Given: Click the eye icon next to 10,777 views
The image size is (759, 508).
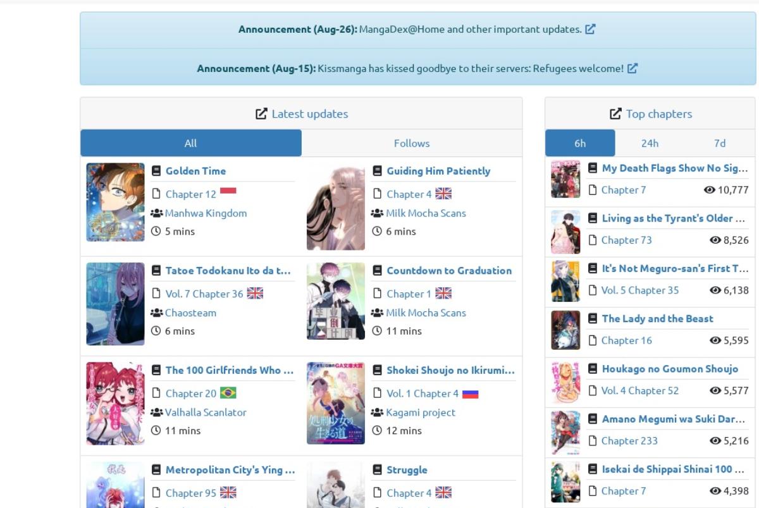Looking at the screenshot, I should tap(709, 190).
